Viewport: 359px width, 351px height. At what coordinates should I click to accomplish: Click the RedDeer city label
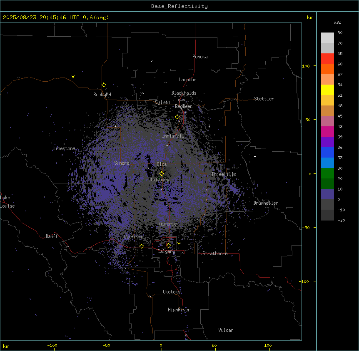[x=184, y=106]
